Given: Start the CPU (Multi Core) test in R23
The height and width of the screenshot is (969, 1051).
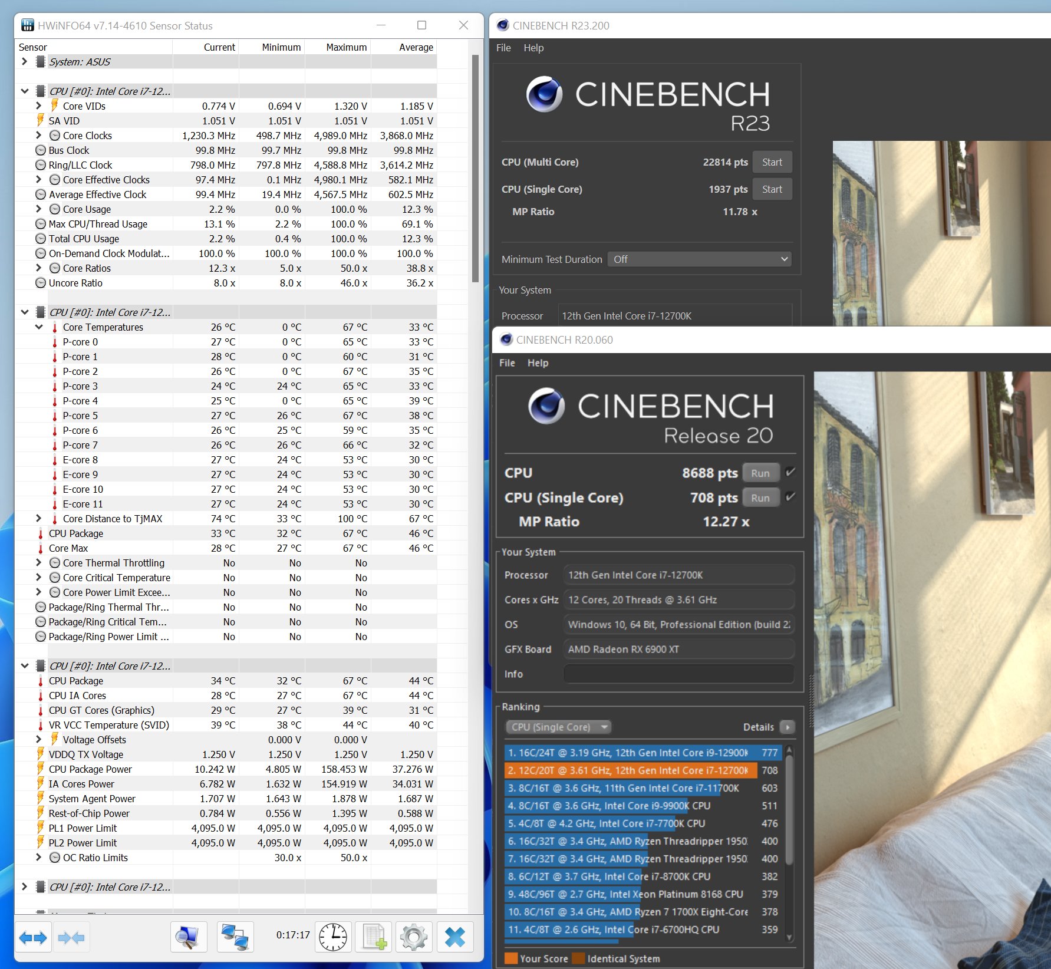Looking at the screenshot, I should [x=772, y=162].
